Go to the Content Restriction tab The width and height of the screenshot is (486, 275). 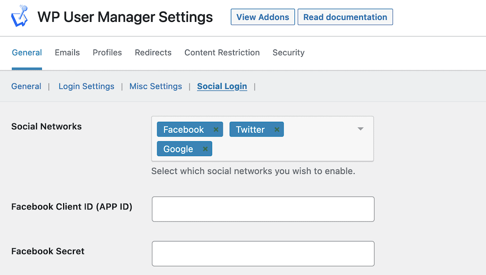coord(222,52)
